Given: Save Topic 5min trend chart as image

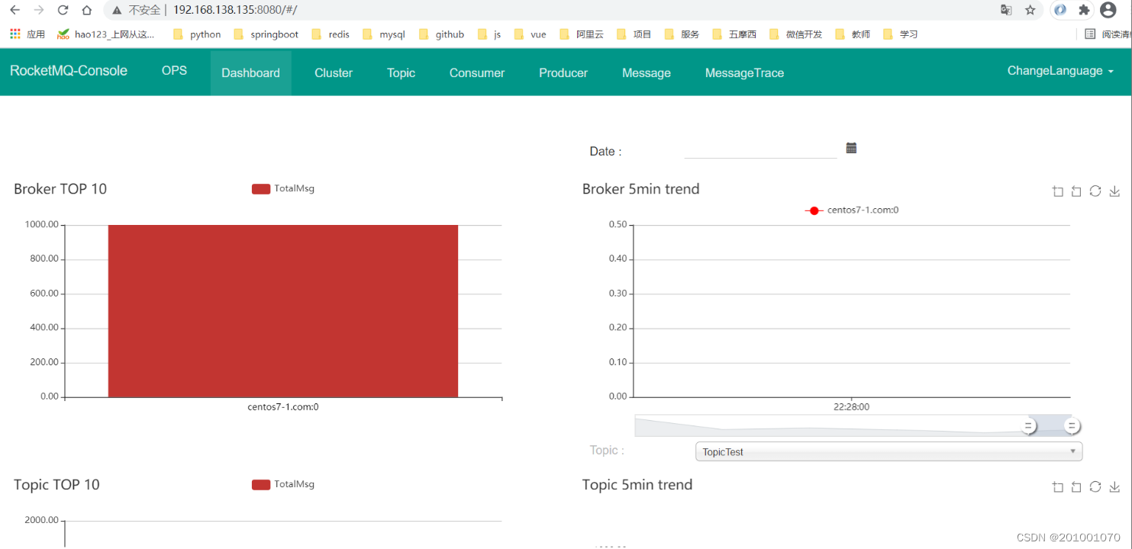Looking at the screenshot, I should point(1114,487).
